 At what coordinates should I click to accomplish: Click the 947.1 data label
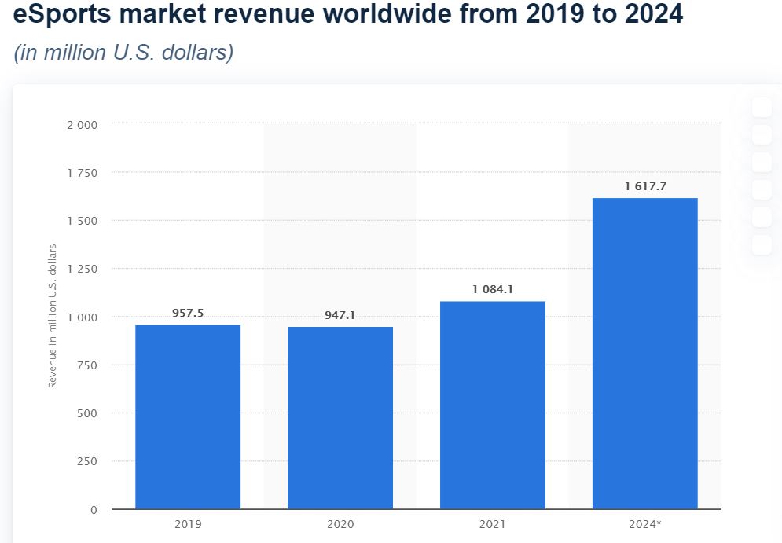coord(340,315)
